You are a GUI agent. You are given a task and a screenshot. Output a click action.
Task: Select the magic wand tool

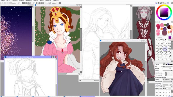(x=161, y=38)
